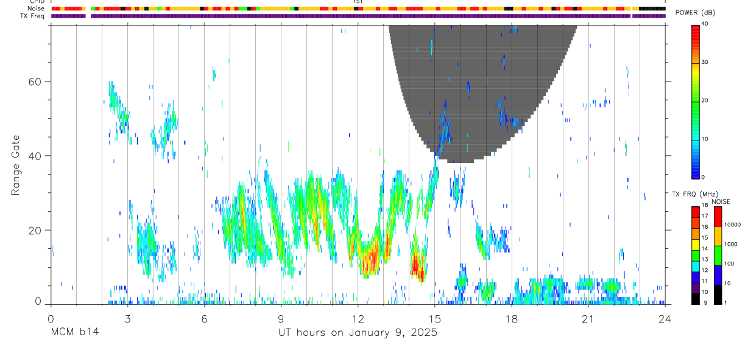Click the UT hours axis tick "18"

[x=512, y=318]
